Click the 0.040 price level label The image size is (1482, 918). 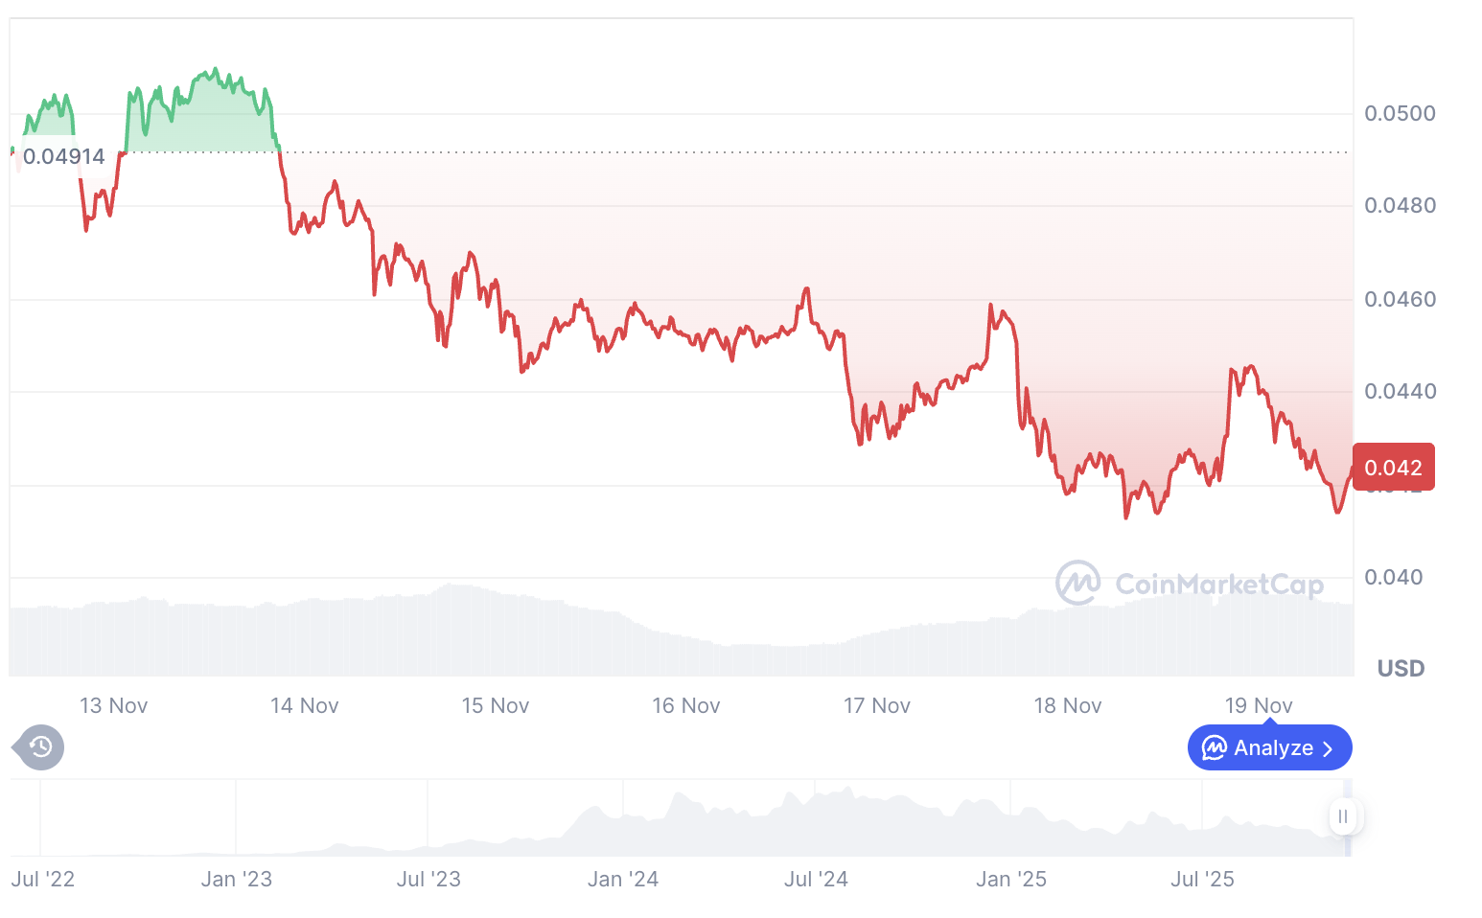pos(1393,577)
